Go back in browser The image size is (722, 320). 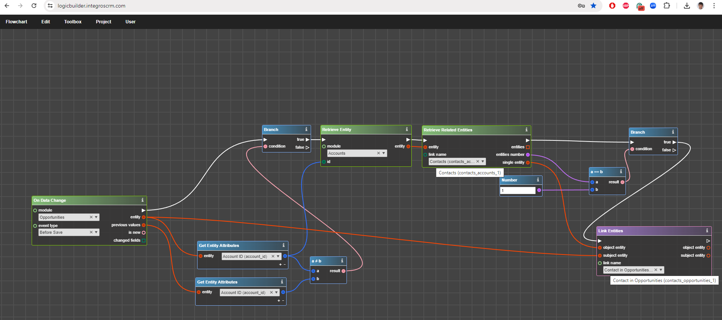click(7, 6)
